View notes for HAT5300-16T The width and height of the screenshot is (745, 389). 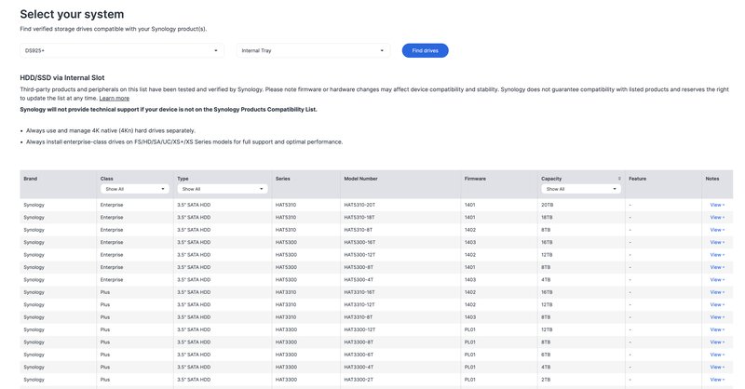coord(717,242)
